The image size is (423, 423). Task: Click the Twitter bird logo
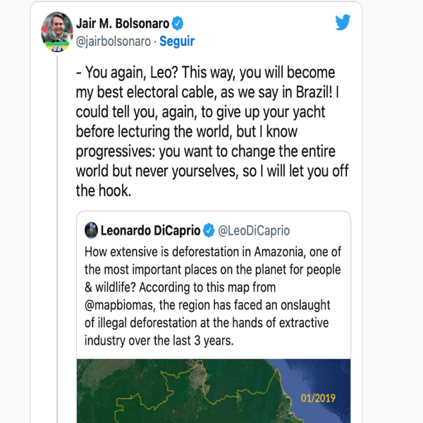(x=343, y=23)
